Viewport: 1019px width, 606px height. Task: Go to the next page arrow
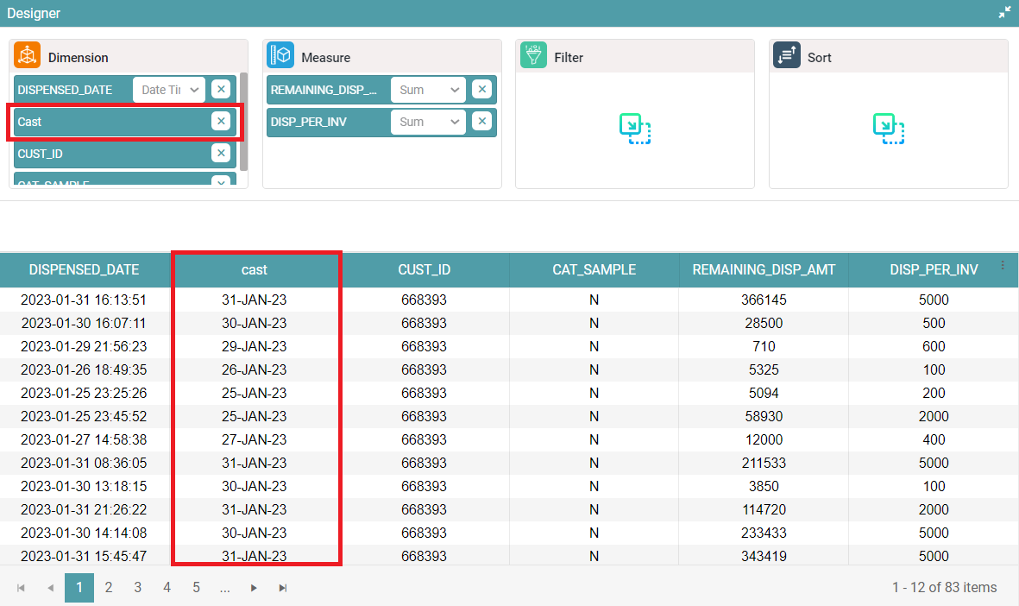(254, 588)
